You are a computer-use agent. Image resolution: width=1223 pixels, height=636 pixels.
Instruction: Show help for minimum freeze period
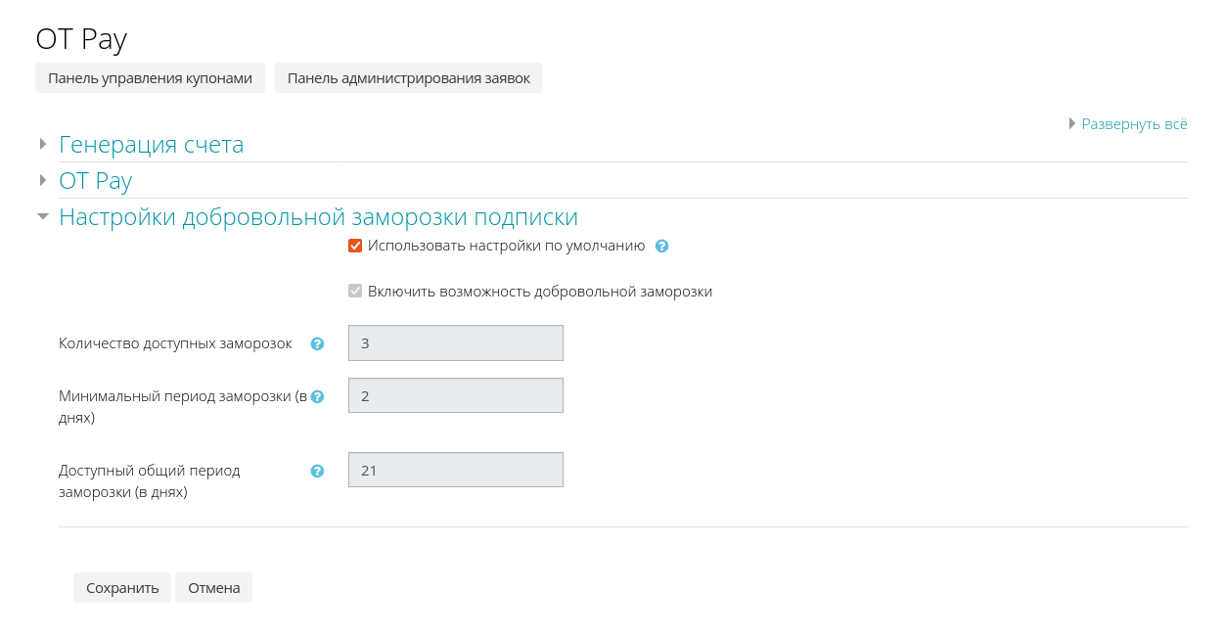tap(317, 396)
